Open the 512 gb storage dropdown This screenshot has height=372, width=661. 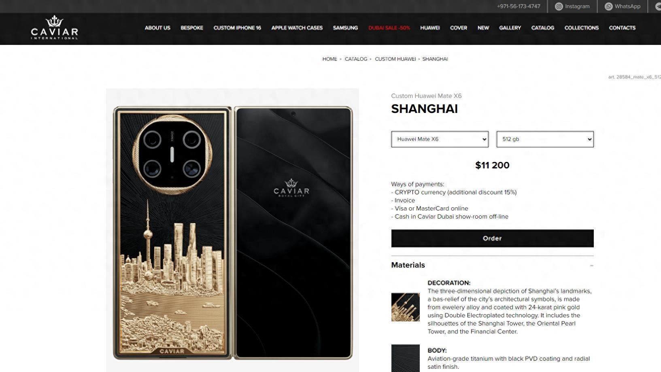(545, 139)
